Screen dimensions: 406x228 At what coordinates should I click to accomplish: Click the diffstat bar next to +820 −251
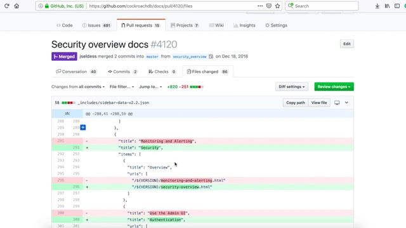[x=197, y=87]
